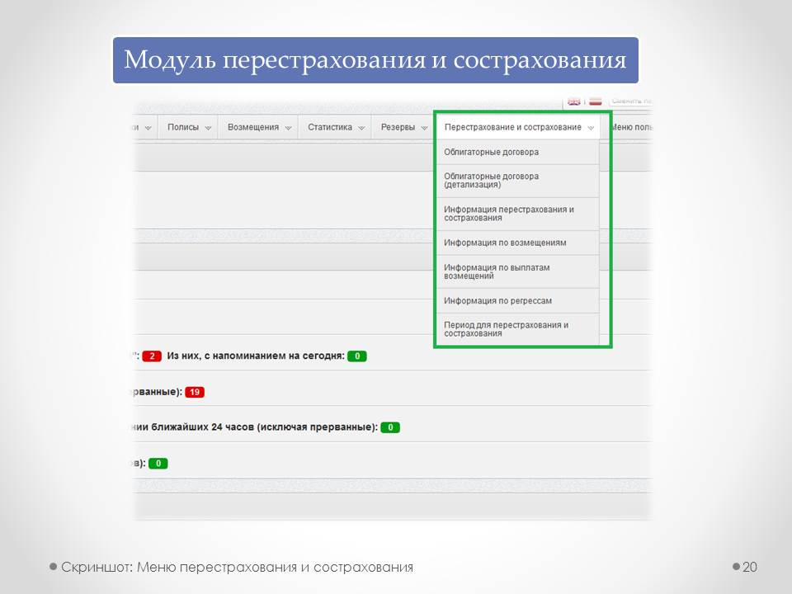Open the Статистика menu
The width and height of the screenshot is (792, 594).
click(x=335, y=127)
